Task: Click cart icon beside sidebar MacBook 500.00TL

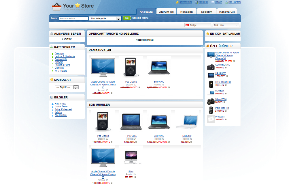Action: (226, 94)
